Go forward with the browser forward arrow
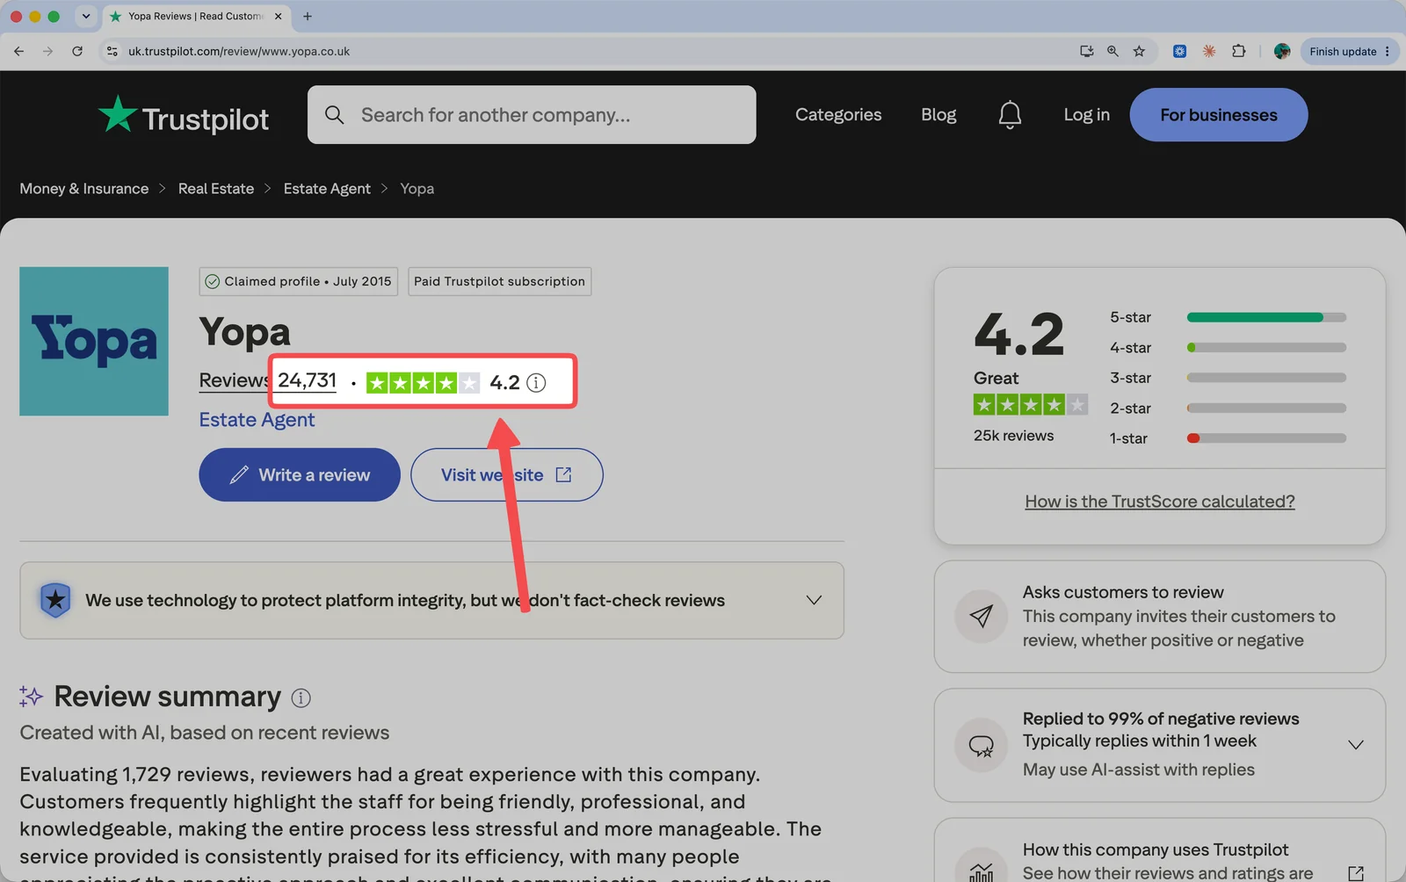 [x=47, y=51]
